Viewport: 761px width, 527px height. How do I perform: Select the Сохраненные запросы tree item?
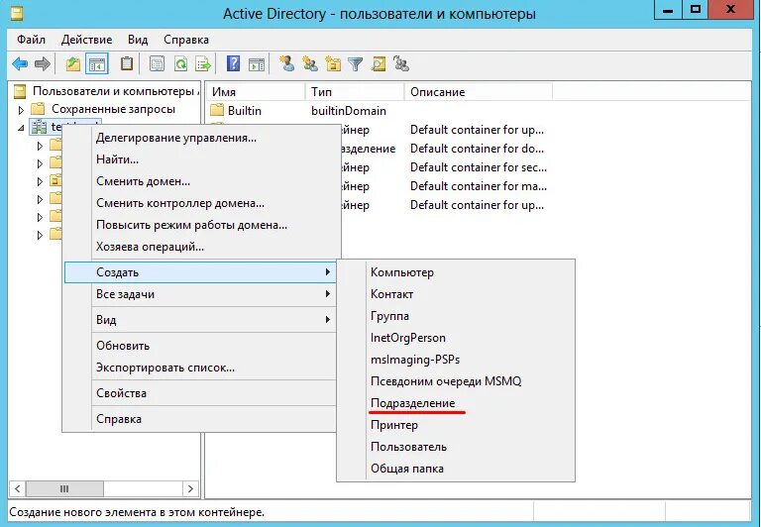pos(113,109)
